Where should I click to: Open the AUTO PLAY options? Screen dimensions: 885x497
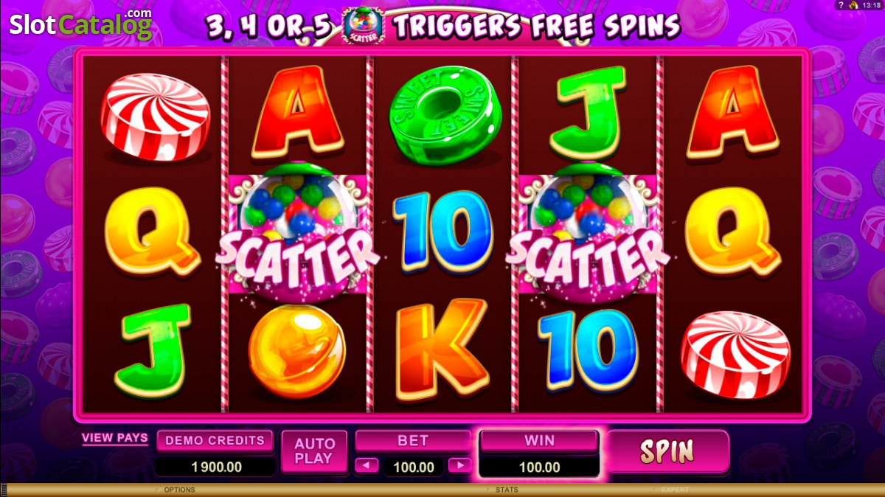point(315,451)
